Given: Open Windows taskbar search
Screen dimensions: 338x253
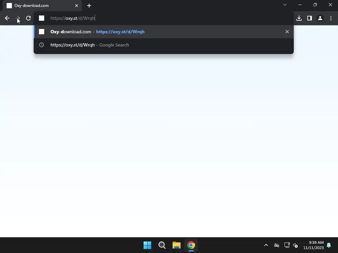Looking at the screenshot, I should (162, 245).
